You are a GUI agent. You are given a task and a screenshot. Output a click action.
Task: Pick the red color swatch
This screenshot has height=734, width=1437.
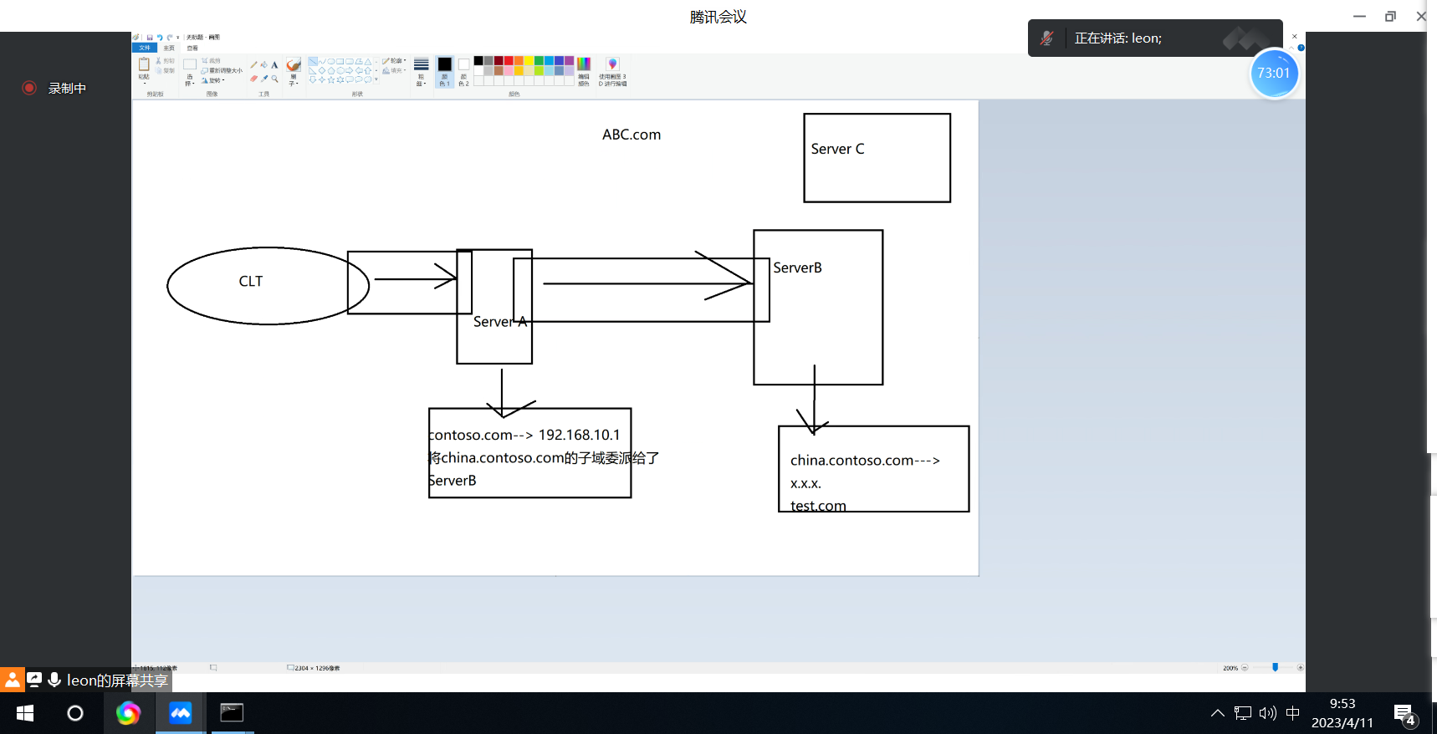509,60
